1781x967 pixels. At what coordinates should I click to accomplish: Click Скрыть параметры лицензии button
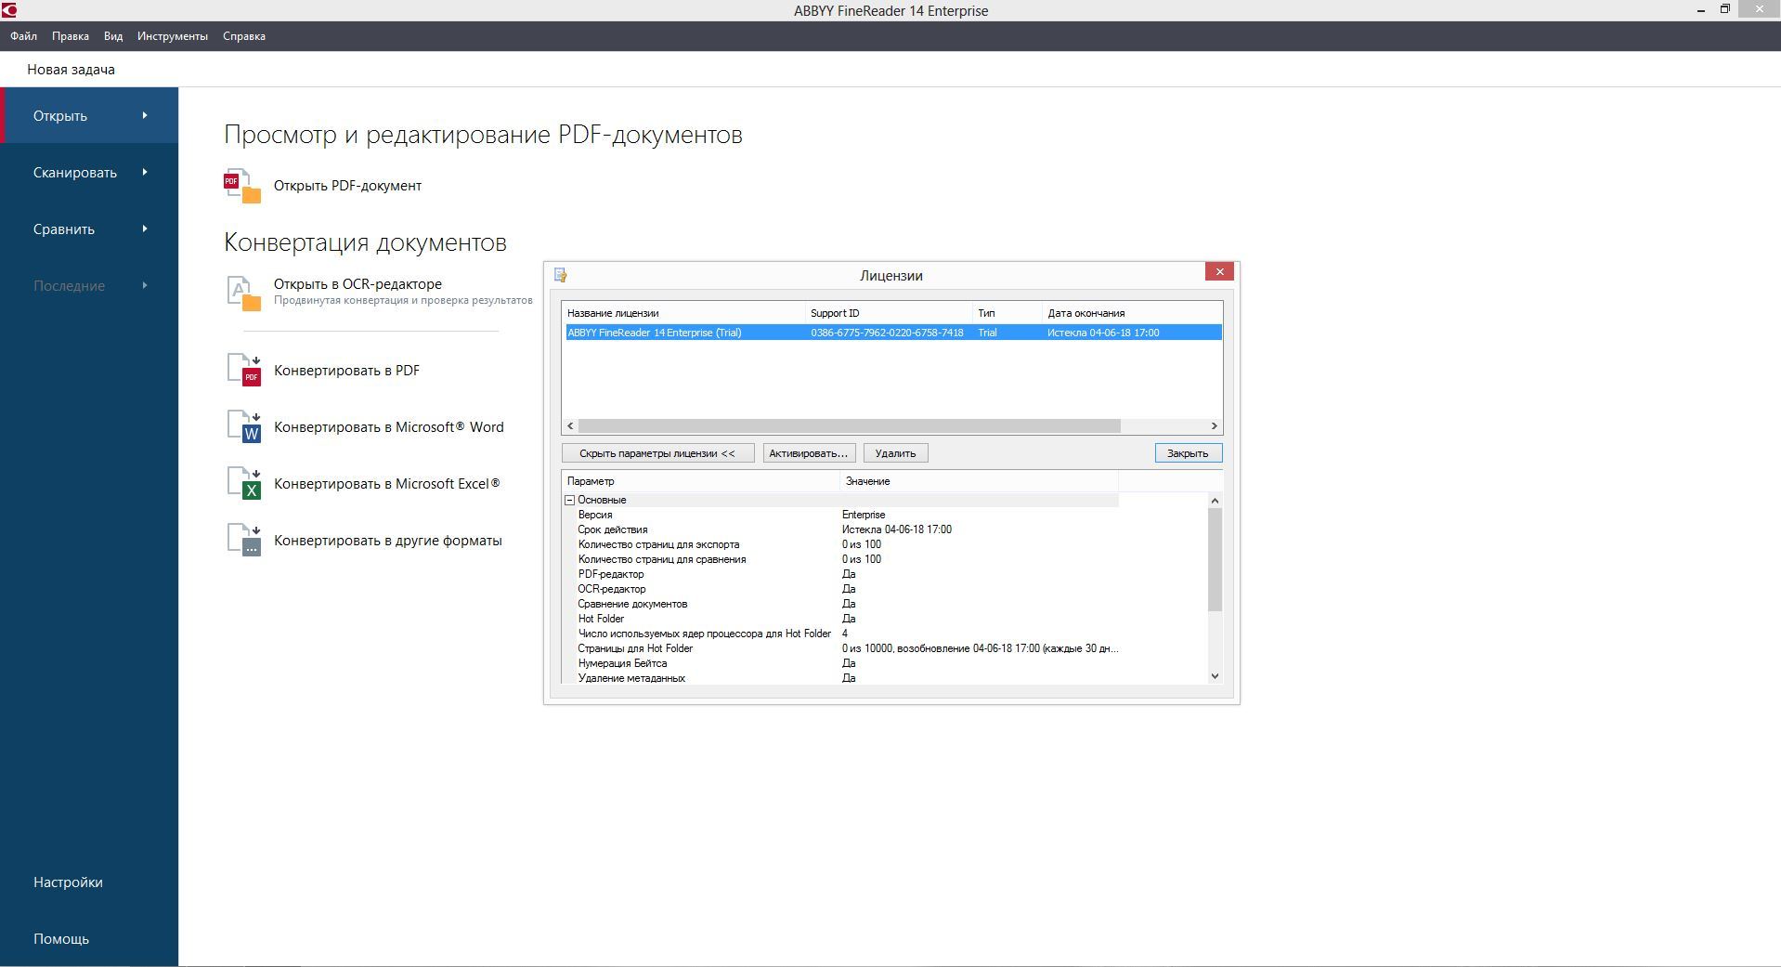pos(657,453)
